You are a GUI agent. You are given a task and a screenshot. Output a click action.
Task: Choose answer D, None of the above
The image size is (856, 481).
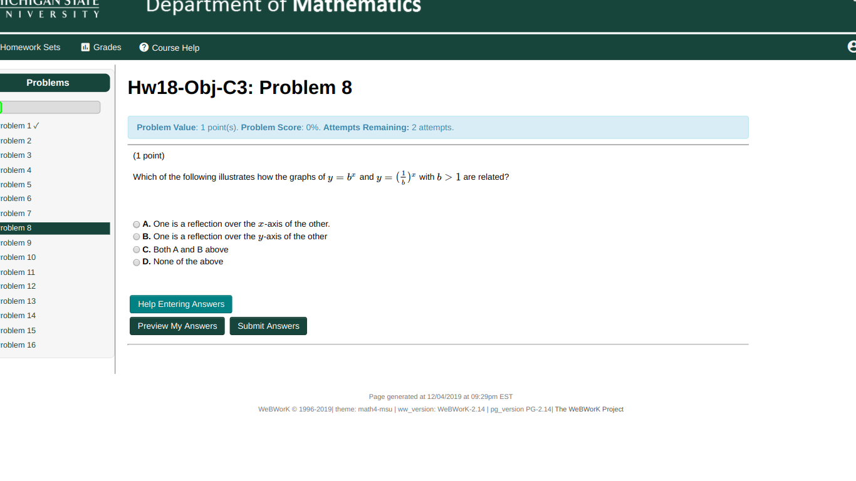pyautogui.click(x=136, y=262)
